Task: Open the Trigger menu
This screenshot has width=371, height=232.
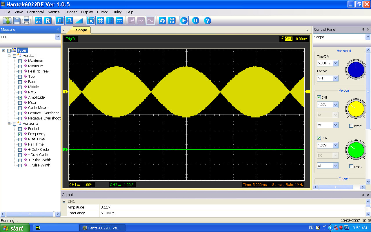Action: 71,12
